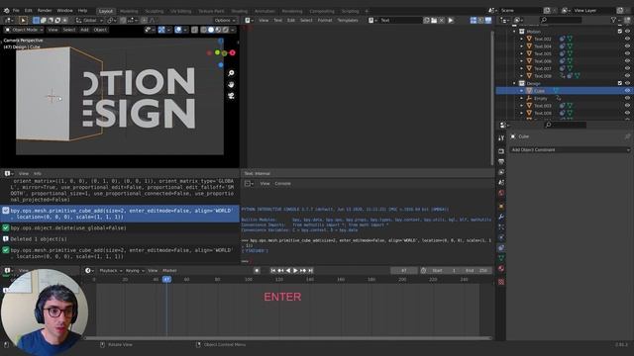Screen dimensions: 634x356
Task: Create a new text datablock icon
Action: [x=427, y=20]
